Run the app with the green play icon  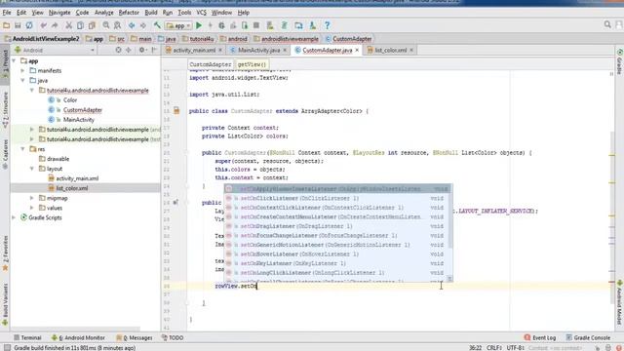pyautogui.click(x=199, y=25)
